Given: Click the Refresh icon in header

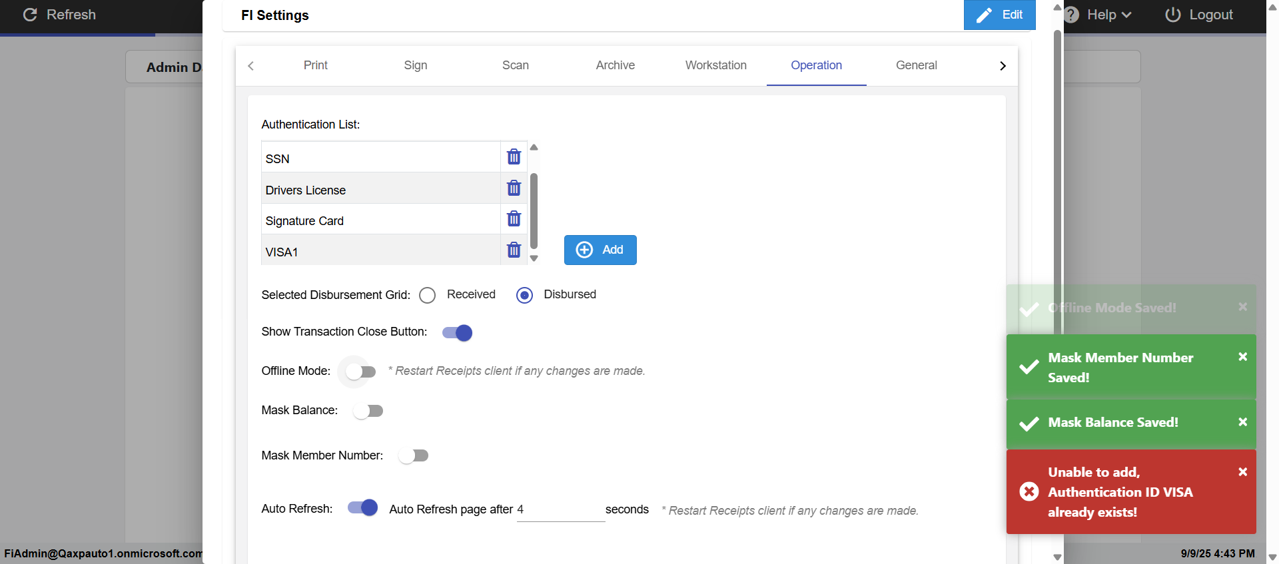Looking at the screenshot, I should click(x=30, y=15).
